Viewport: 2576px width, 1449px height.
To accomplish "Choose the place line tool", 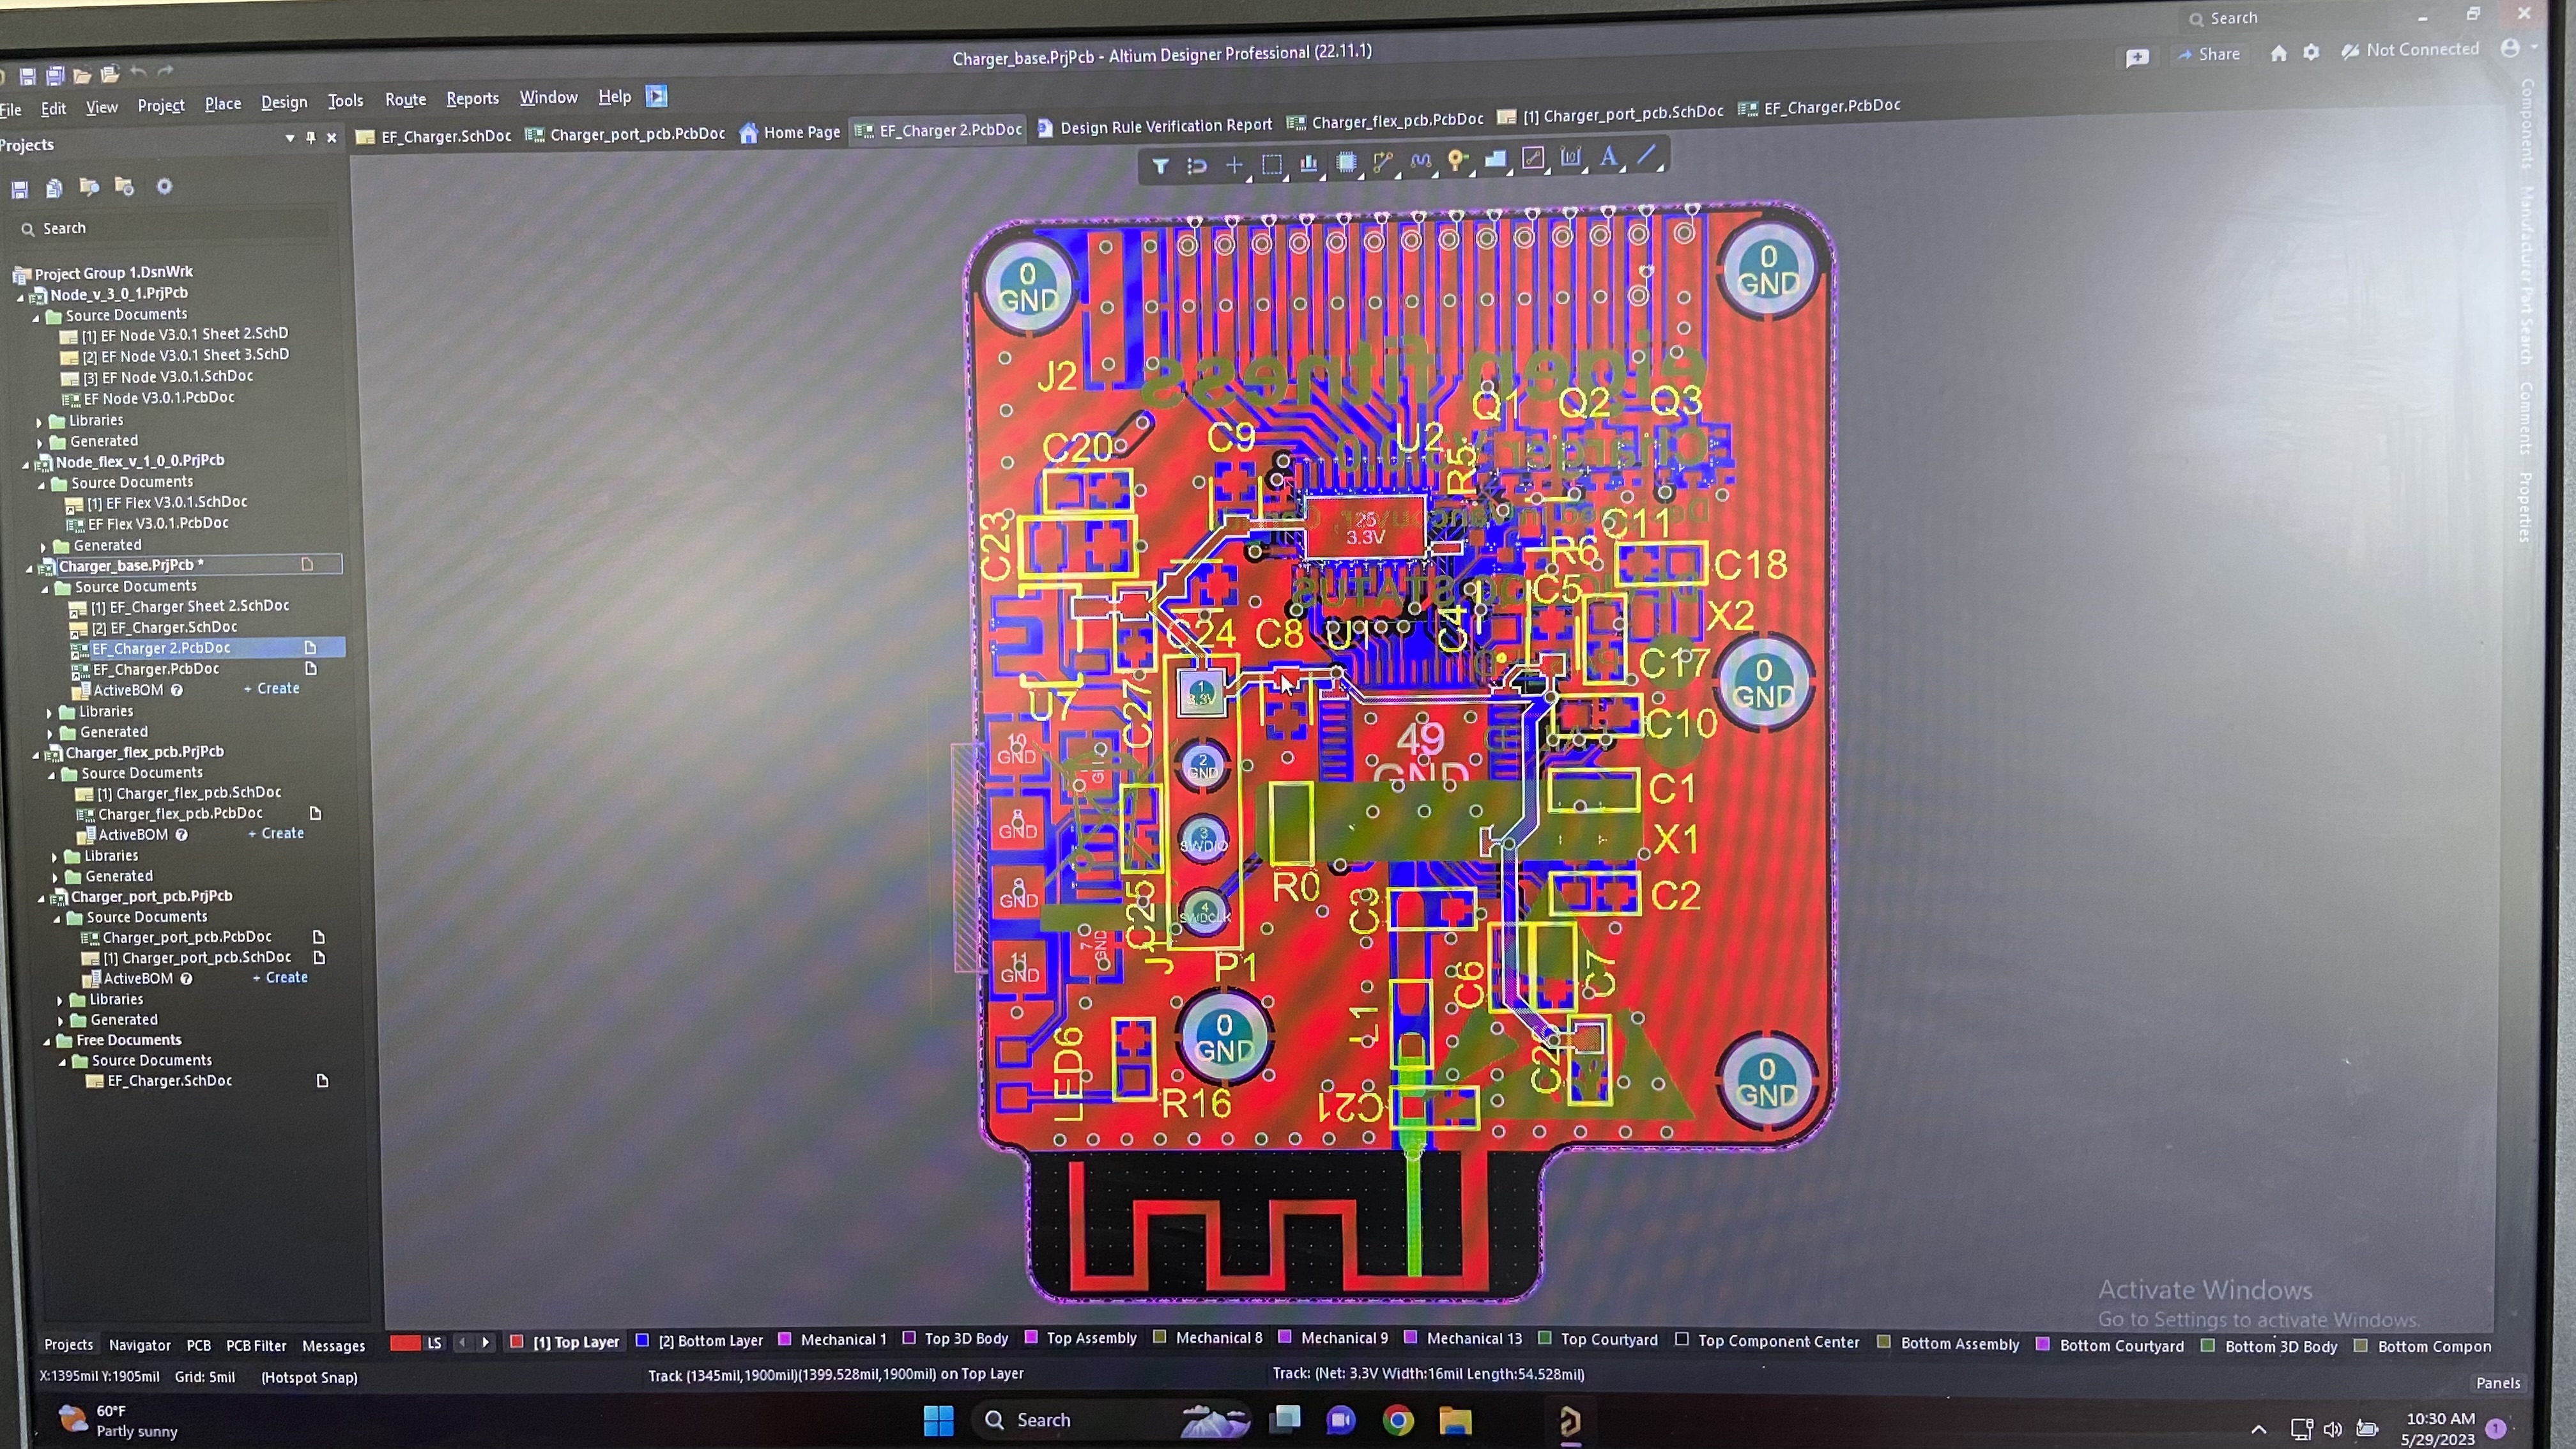I will (1646, 155).
